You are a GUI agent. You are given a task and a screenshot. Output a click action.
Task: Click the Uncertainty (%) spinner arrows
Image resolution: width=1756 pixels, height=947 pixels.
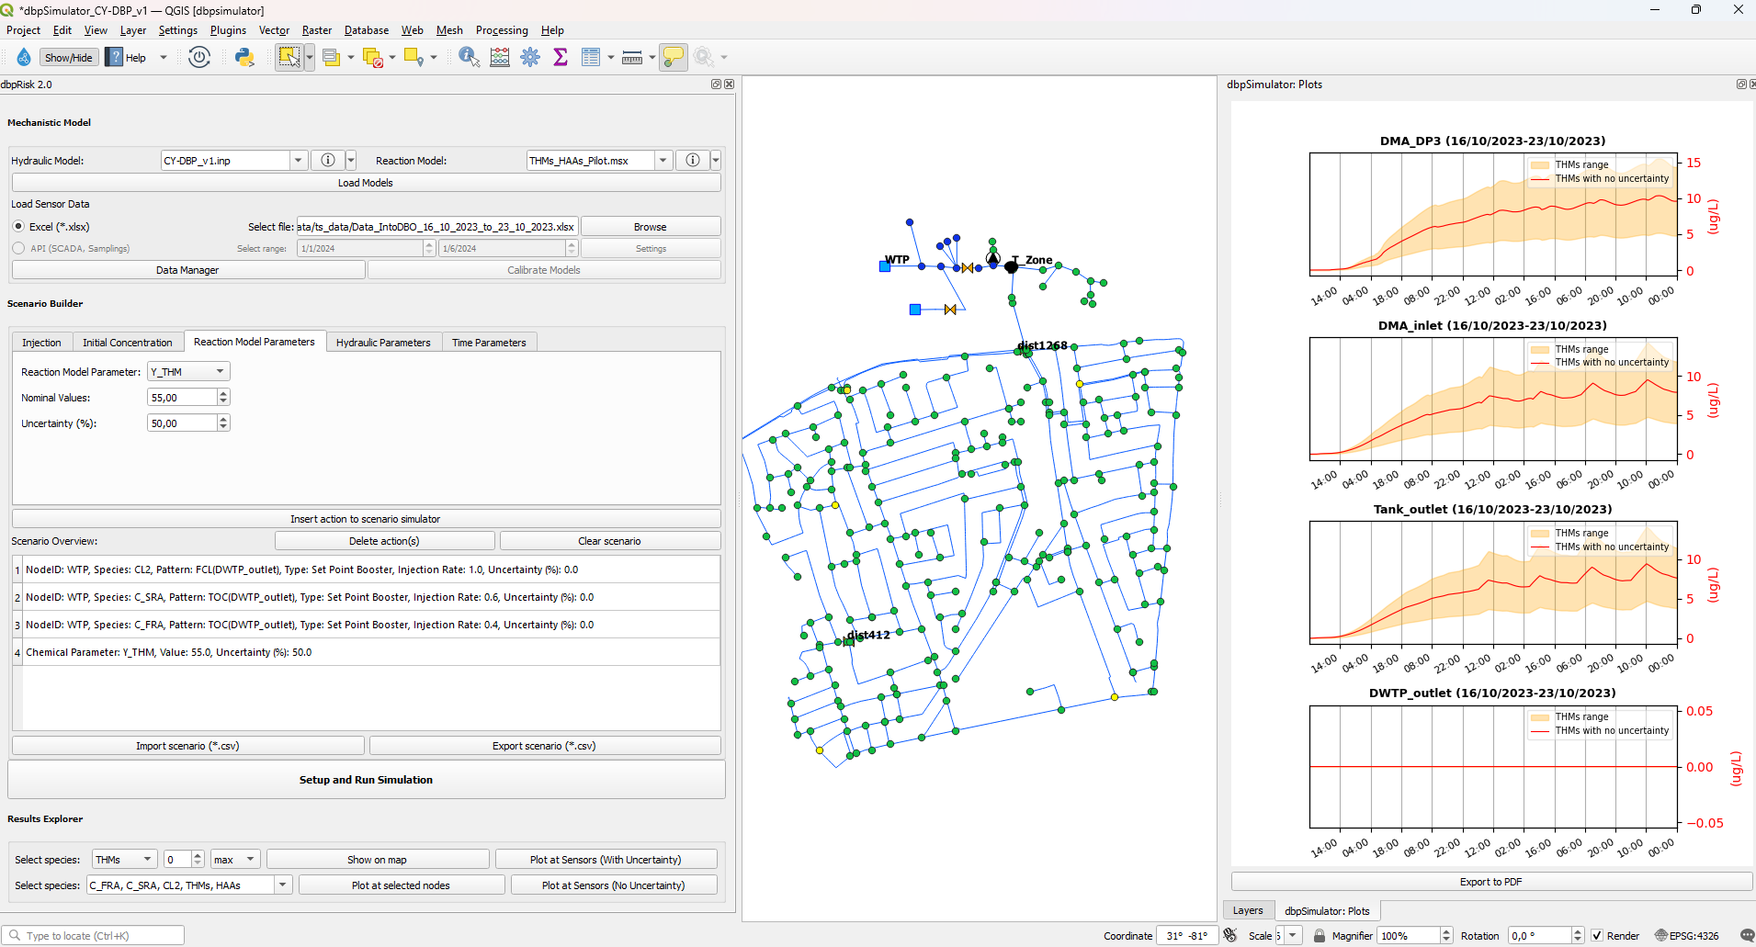(223, 423)
